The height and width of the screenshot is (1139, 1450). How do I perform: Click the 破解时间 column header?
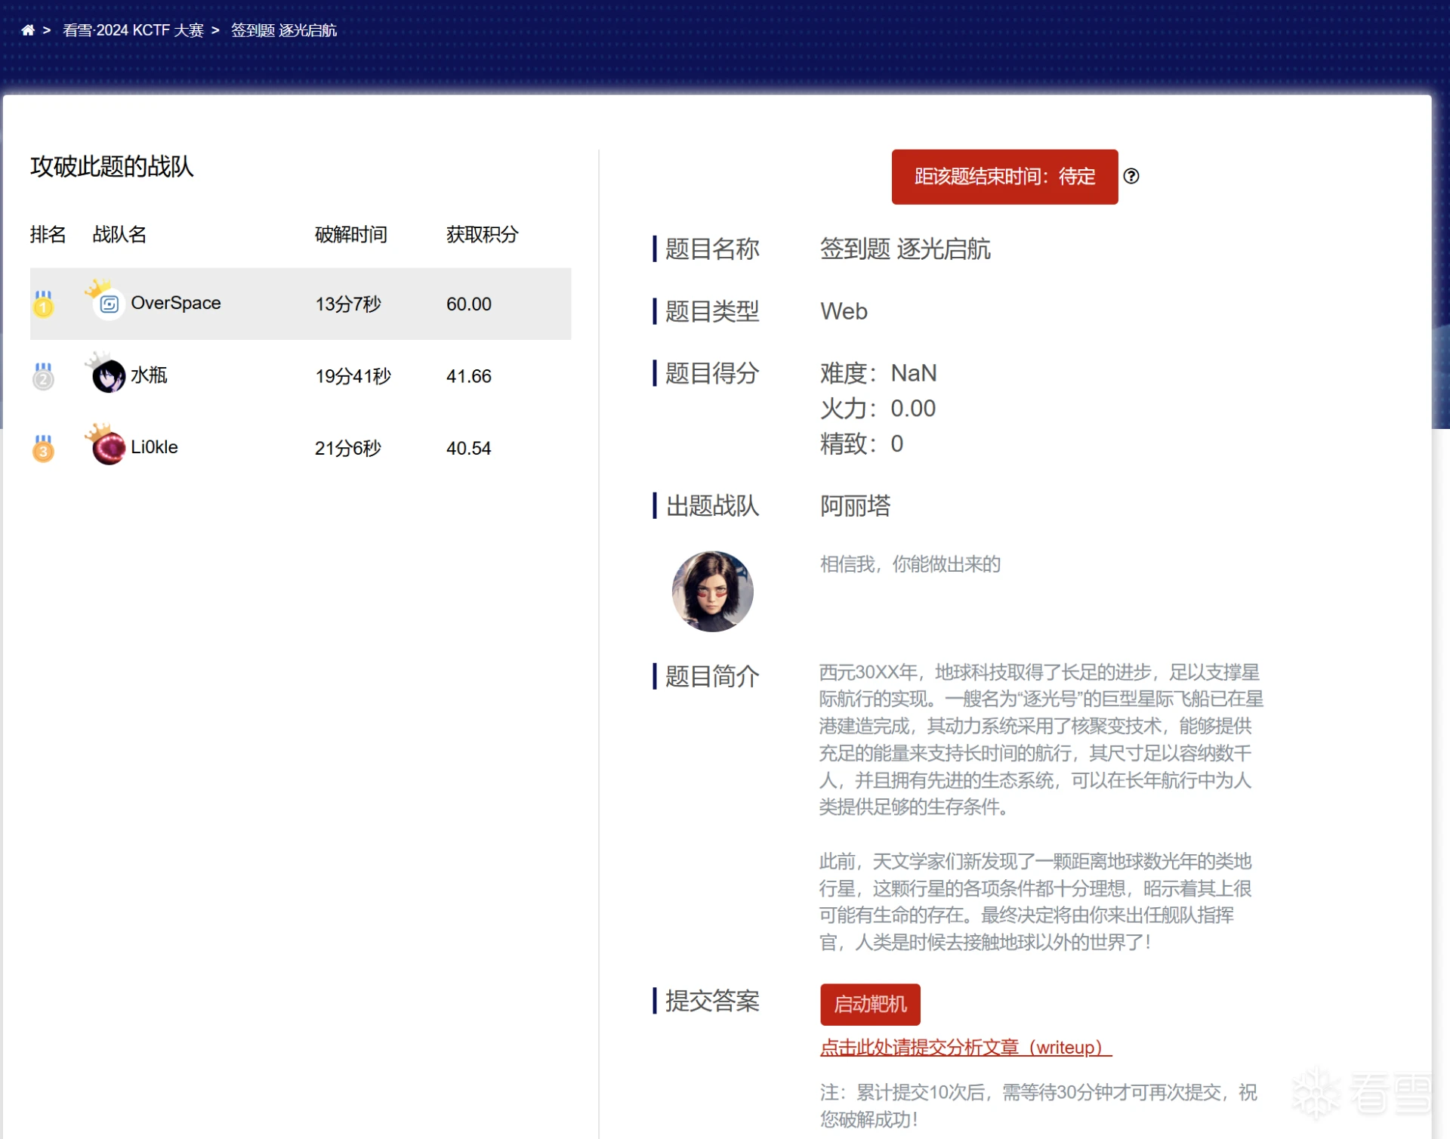click(351, 234)
